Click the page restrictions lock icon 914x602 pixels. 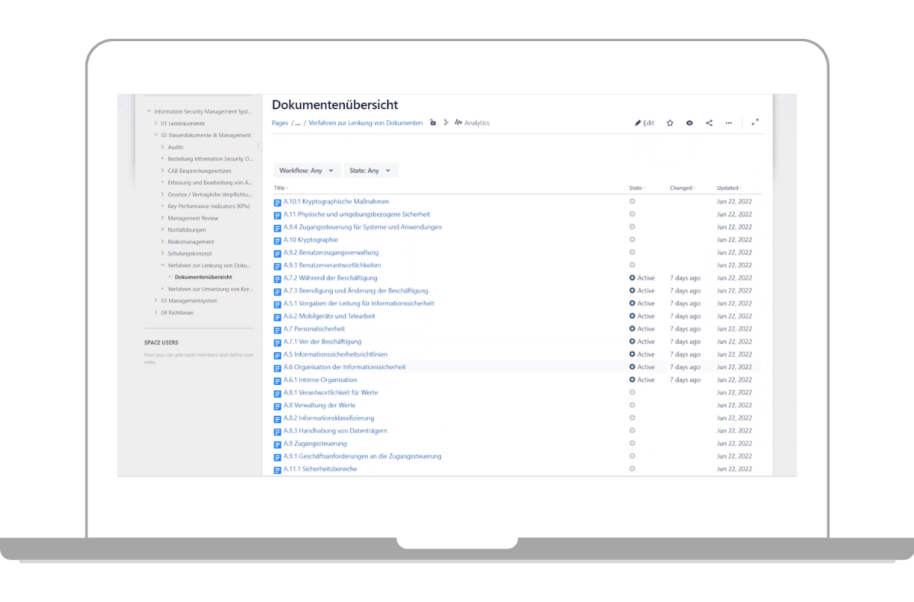point(433,123)
